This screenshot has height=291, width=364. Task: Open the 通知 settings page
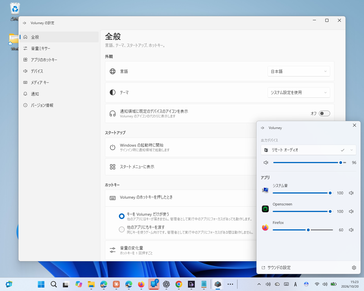[x=59, y=94]
